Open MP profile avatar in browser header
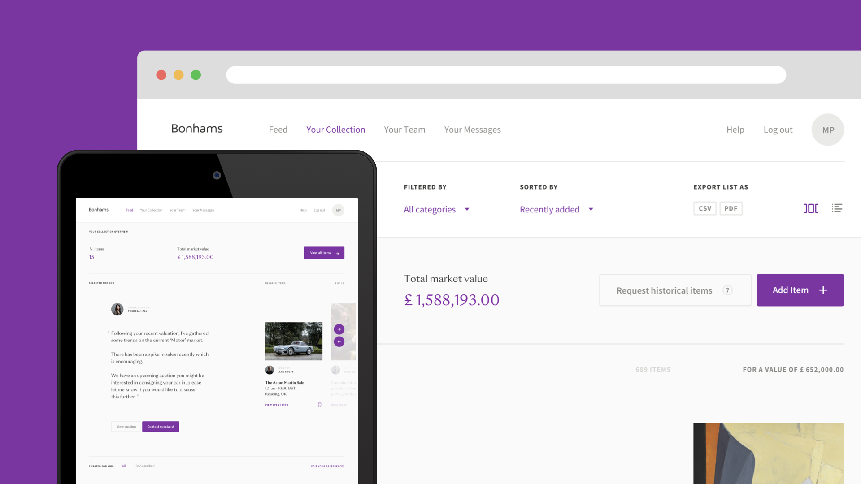The image size is (861, 484). tap(828, 130)
